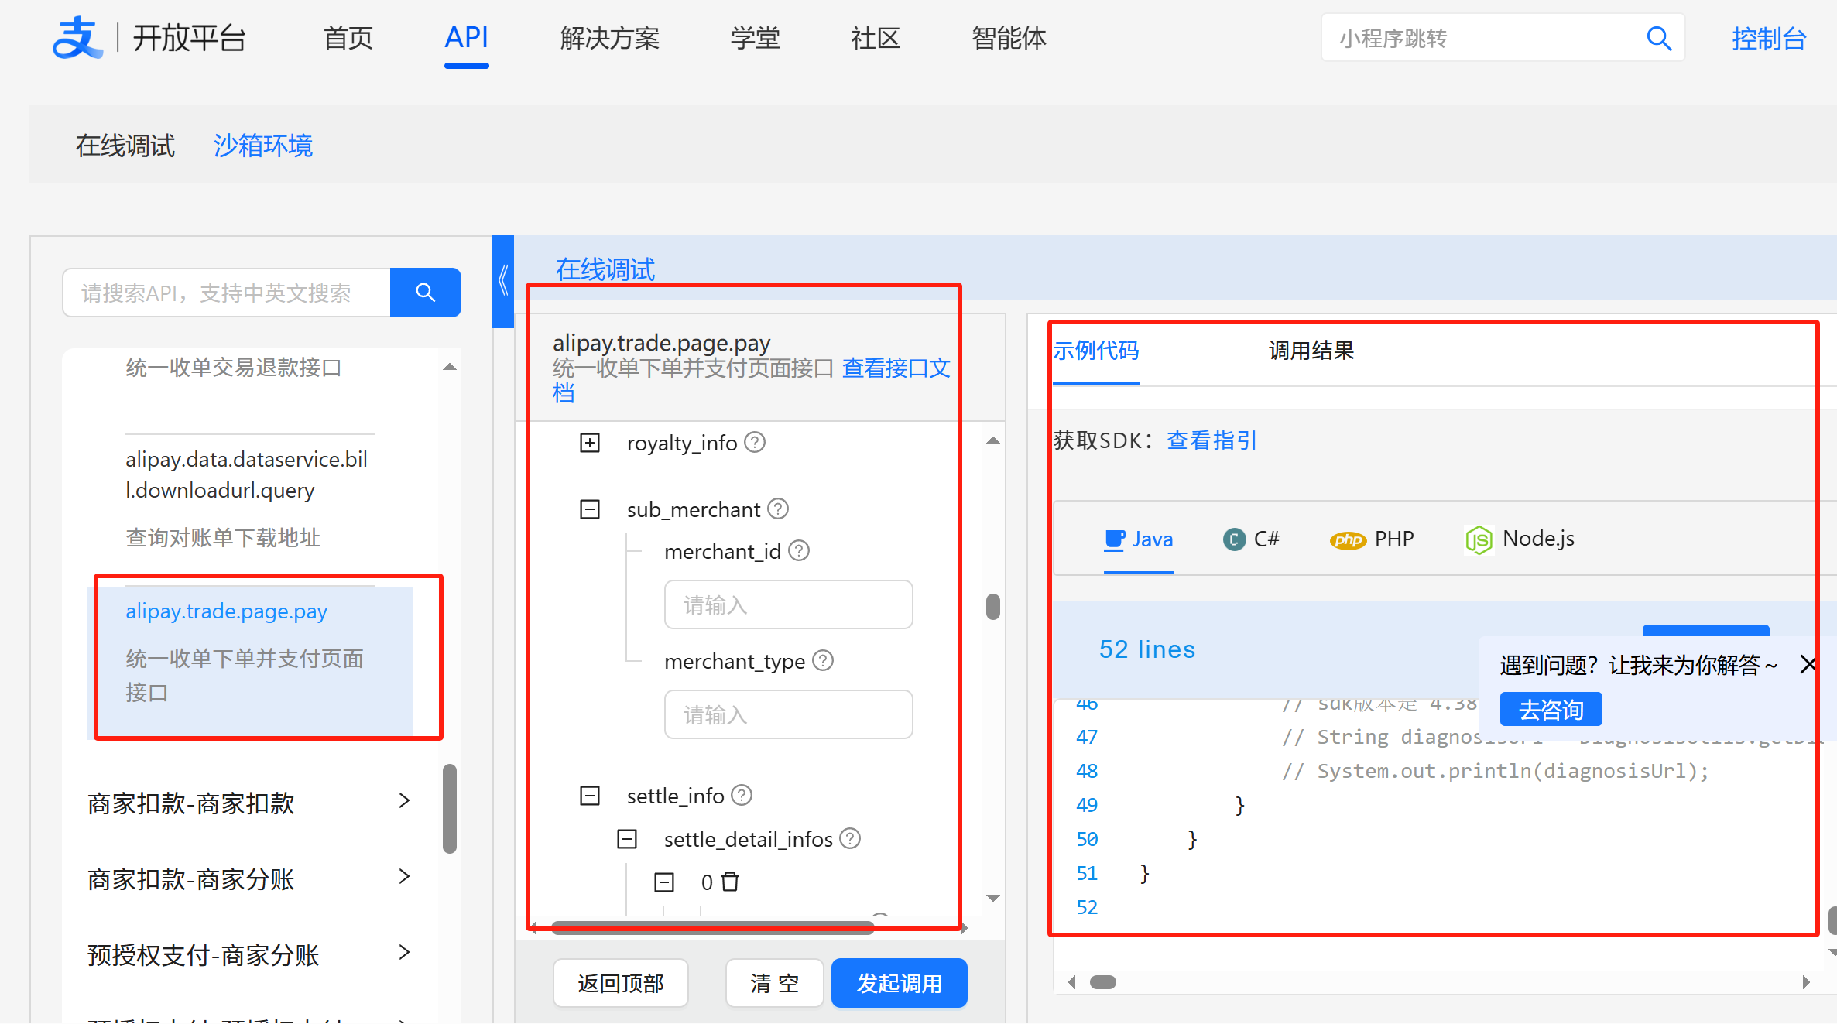Delete item 0 with trash icon
Screen dimensions: 1837x1024
(730, 882)
